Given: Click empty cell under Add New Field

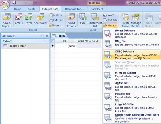Looking at the screenshot, I should tap(89, 46).
